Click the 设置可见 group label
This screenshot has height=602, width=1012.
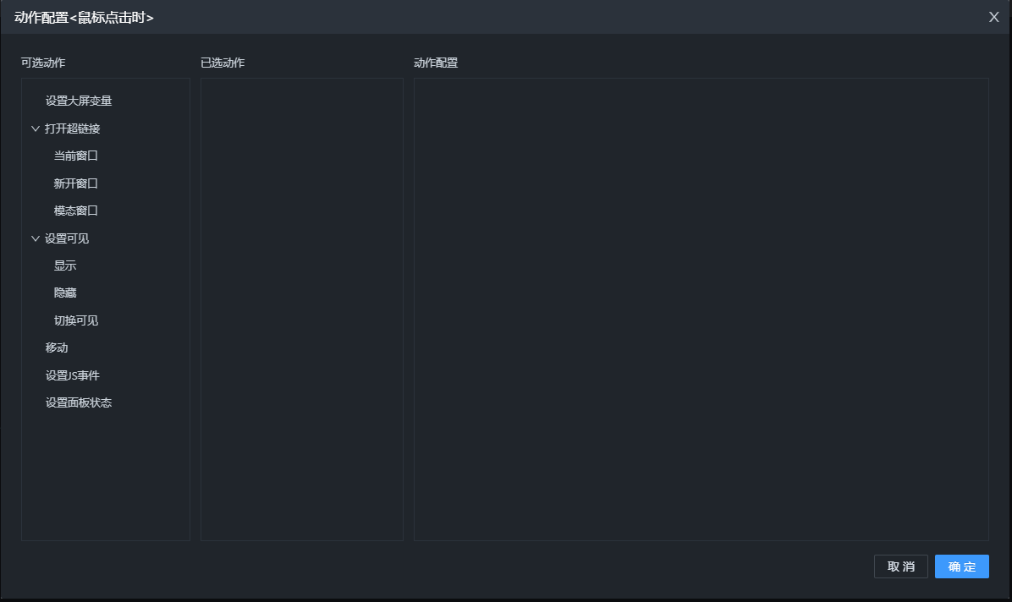(x=67, y=238)
